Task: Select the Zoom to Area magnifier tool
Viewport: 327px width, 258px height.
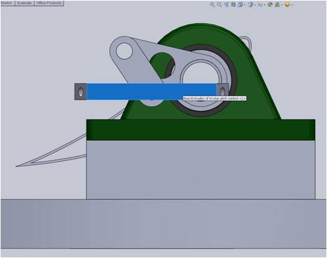Action: click(x=219, y=5)
